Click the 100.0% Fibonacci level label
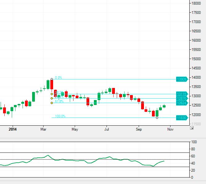The height and width of the screenshot is (184, 206). click(x=60, y=116)
